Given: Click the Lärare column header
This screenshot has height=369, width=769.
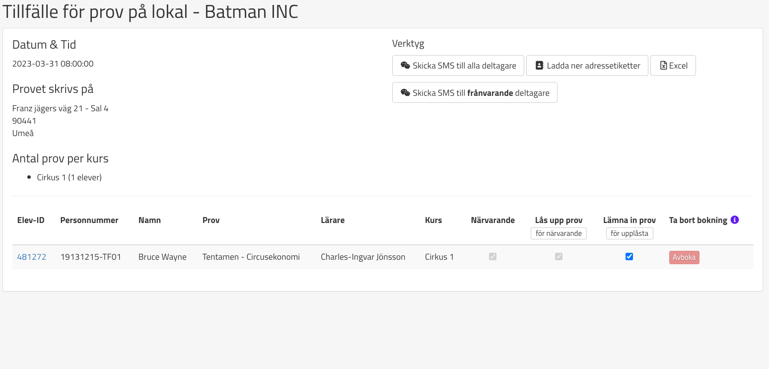Looking at the screenshot, I should click(333, 220).
